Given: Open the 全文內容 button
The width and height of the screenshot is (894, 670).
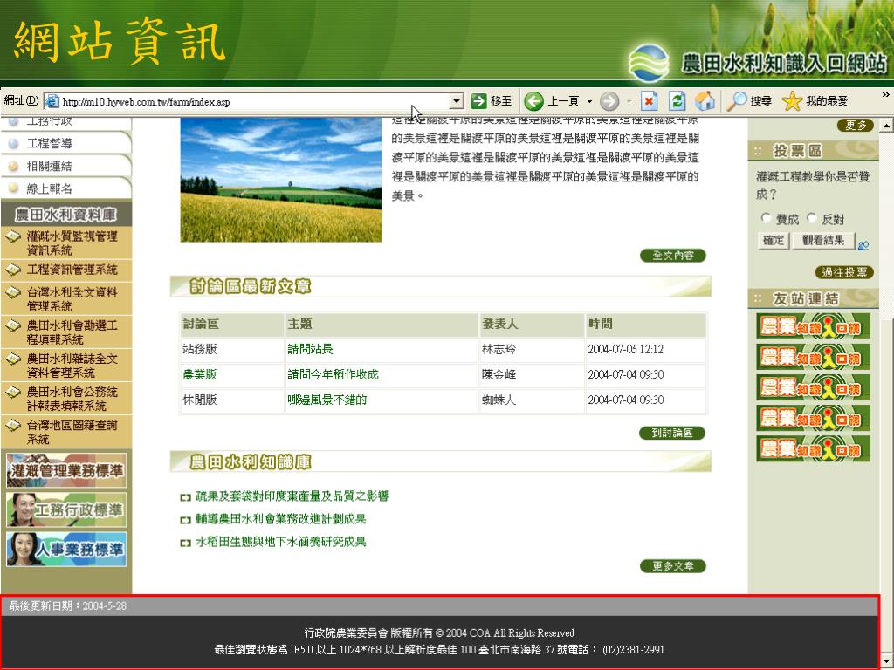Looking at the screenshot, I should [673, 256].
